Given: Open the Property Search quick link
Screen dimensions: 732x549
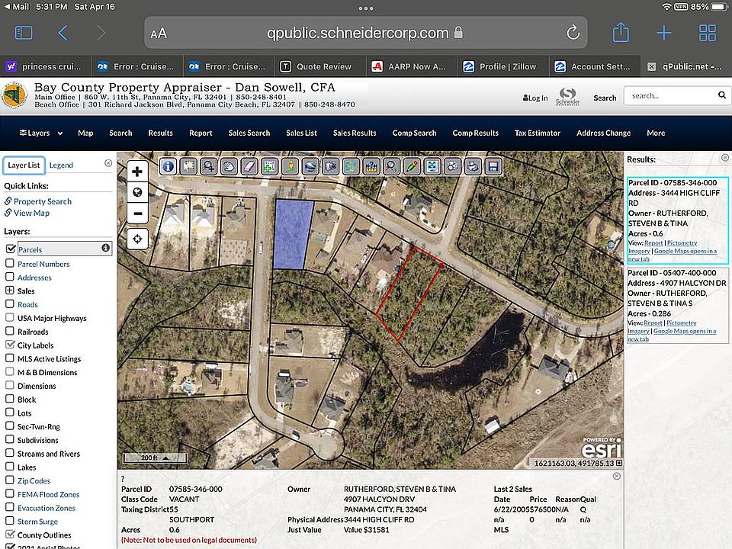Looking at the screenshot, I should pos(42,201).
